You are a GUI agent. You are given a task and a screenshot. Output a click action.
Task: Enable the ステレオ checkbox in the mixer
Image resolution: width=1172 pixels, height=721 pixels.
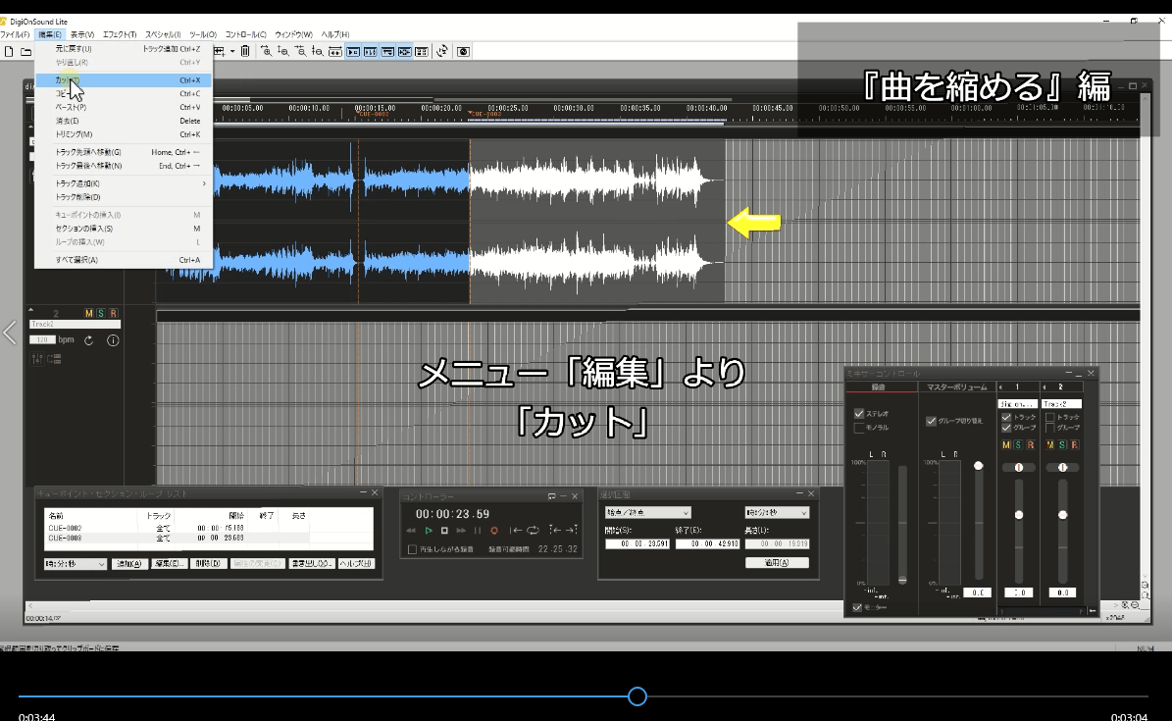click(x=858, y=414)
